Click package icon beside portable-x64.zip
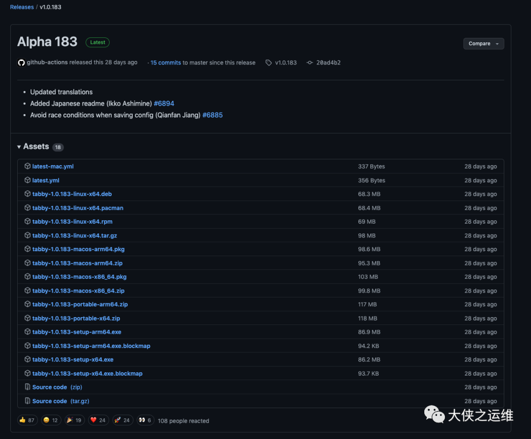Image resolution: width=531 pixels, height=439 pixels. [28, 318]
